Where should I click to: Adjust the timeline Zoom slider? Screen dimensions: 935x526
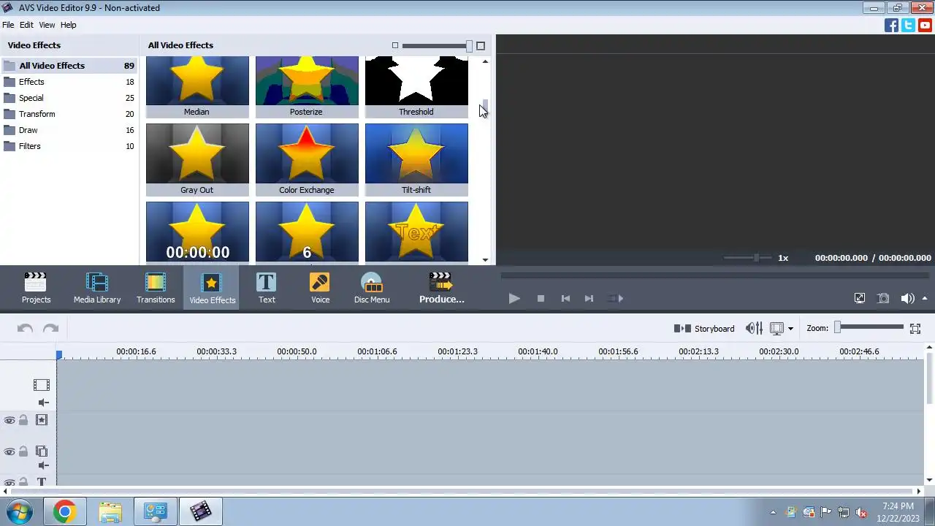(x=869, y=327)
